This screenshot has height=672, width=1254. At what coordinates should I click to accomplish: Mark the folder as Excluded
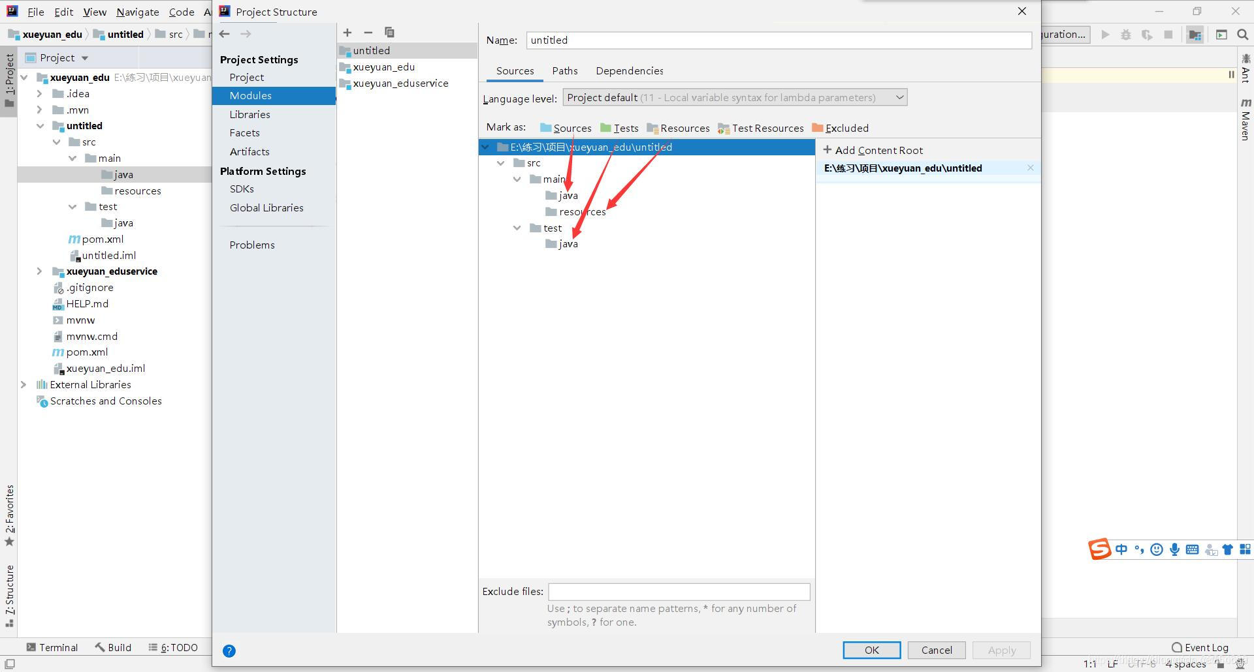(840, 128)
